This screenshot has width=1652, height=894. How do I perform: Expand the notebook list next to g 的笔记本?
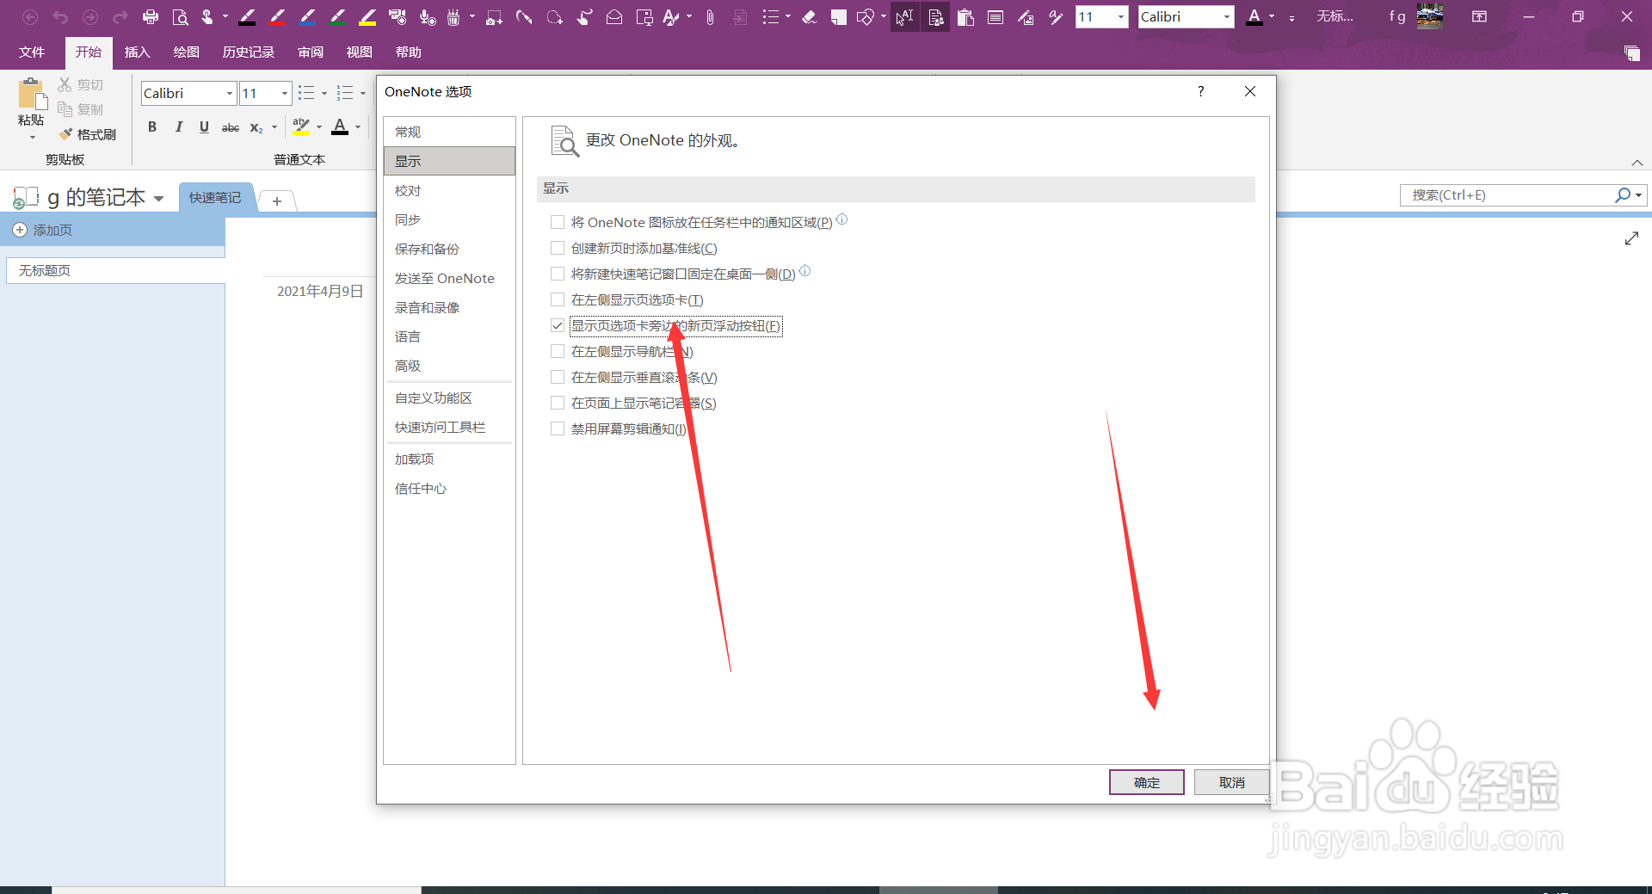[x=159, y=199]
